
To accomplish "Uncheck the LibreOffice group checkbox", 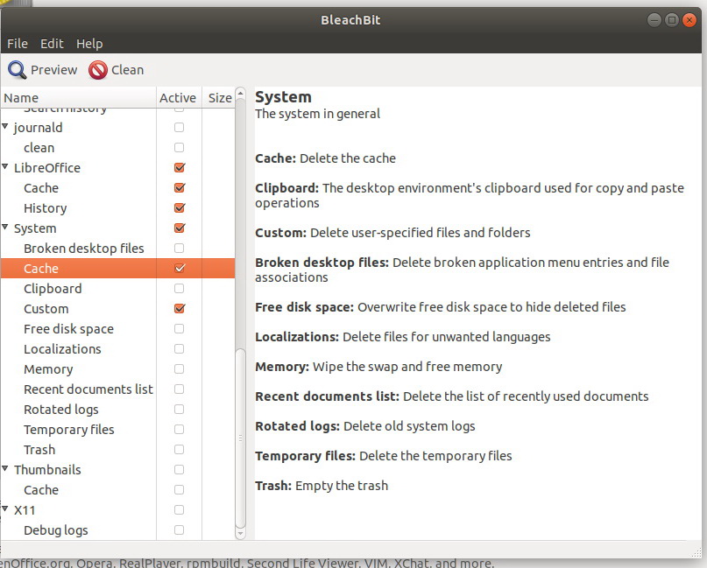I will [x=180, y=167].
